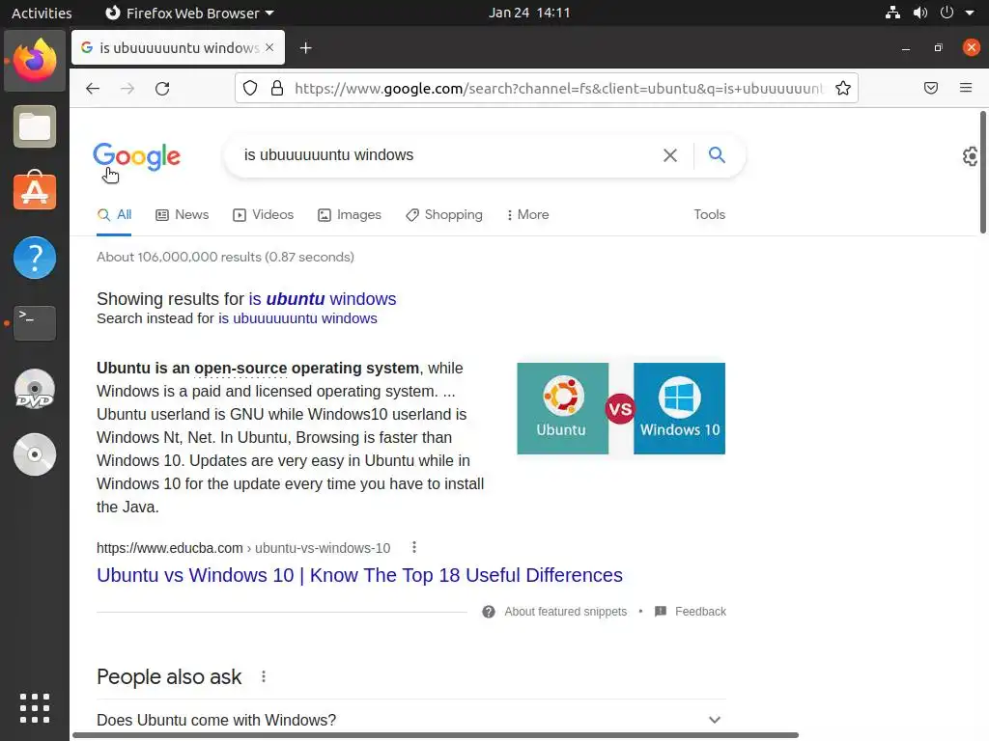The height and width of the screenshot is (741, 989).
Task: Open Help from the dock
Action: 35,257
